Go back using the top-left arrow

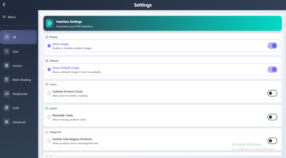coord(4,5)
